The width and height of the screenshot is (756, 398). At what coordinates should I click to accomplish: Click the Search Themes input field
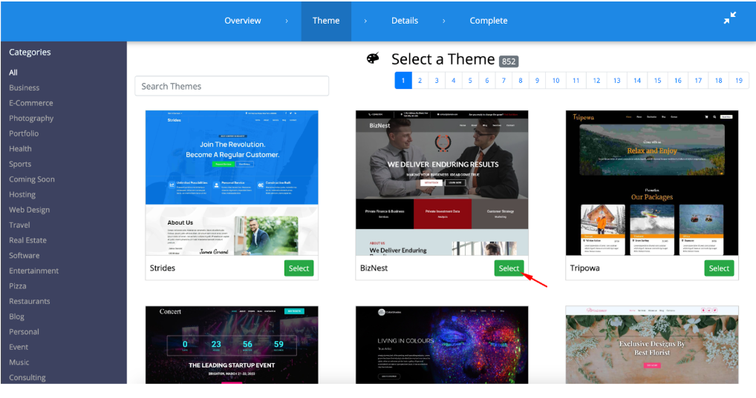click(x=232, y=86)
